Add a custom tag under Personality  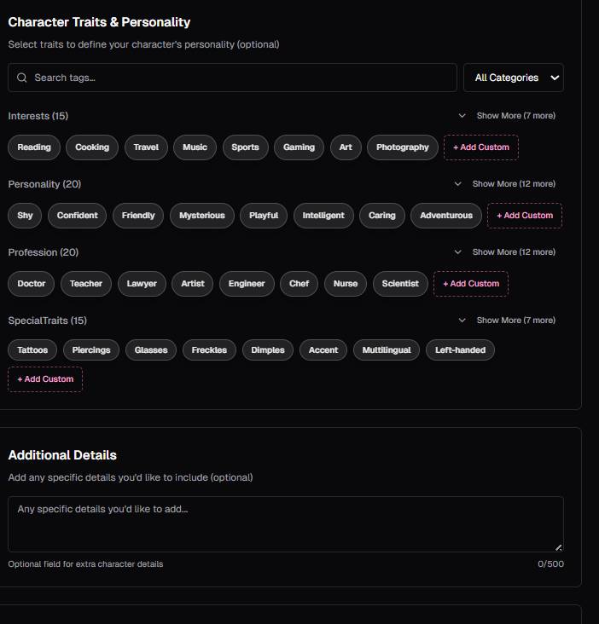coord(525,216)
